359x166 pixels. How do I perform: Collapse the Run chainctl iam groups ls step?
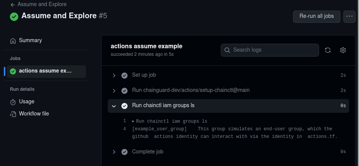[x=114, y=106]
